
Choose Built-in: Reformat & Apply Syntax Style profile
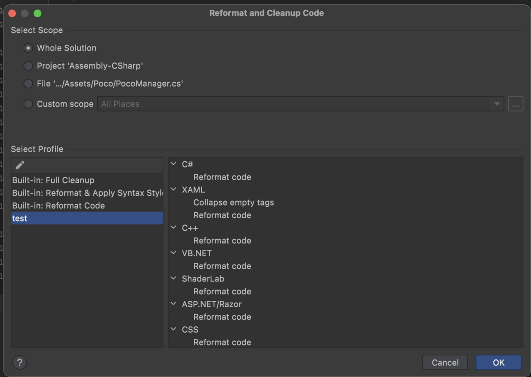pyautogui.click(x=87, y=193)
